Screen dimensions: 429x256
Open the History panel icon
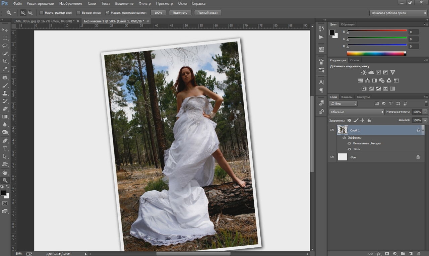[x=321, y=29]
